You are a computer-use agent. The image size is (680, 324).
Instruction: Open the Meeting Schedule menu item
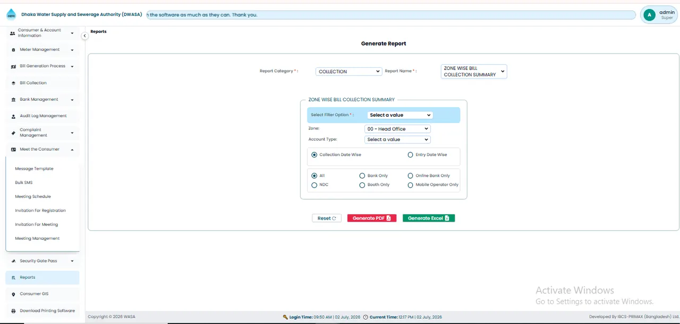(33, 197)
